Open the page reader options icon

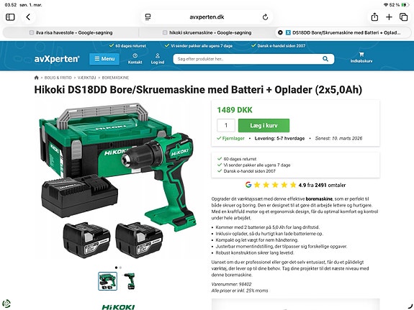tap(148, 17)
